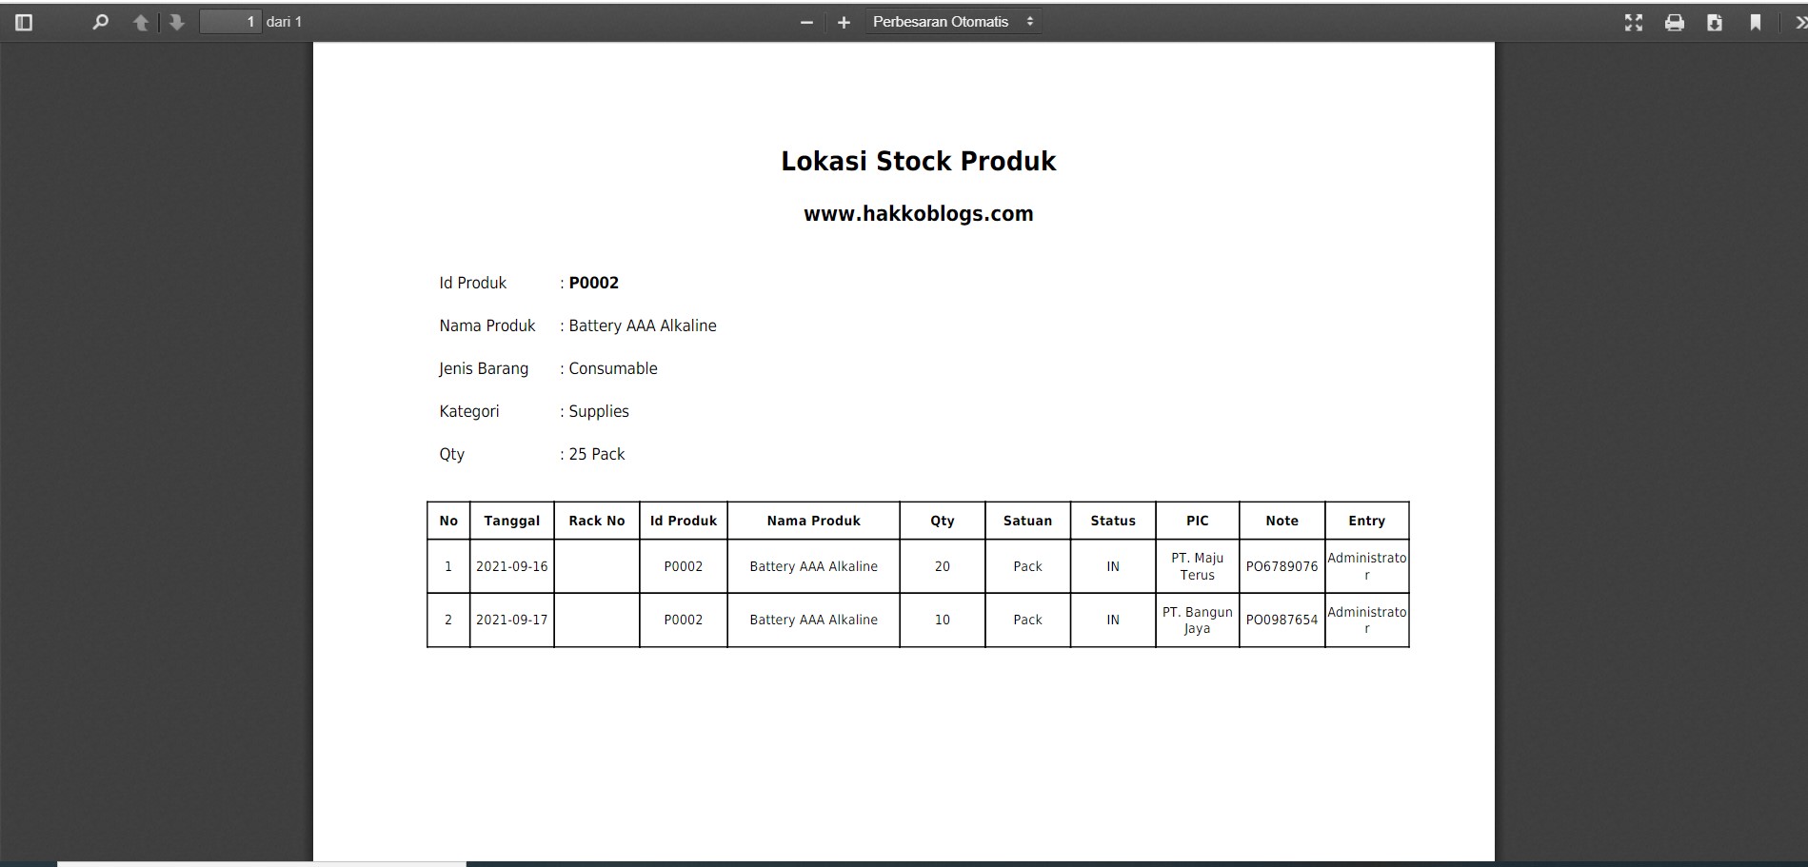Click the Qty value 25 Pack

(x=596, y=454)
